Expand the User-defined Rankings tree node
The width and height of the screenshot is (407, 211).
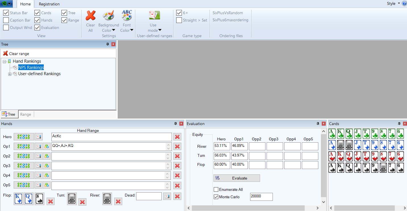coord(10,74)
